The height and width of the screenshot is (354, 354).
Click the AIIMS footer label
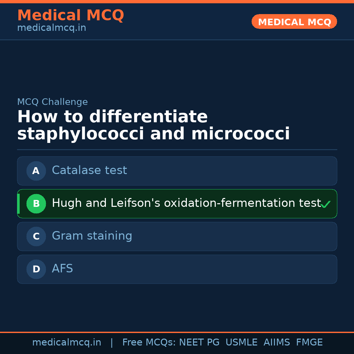[277, 343]
